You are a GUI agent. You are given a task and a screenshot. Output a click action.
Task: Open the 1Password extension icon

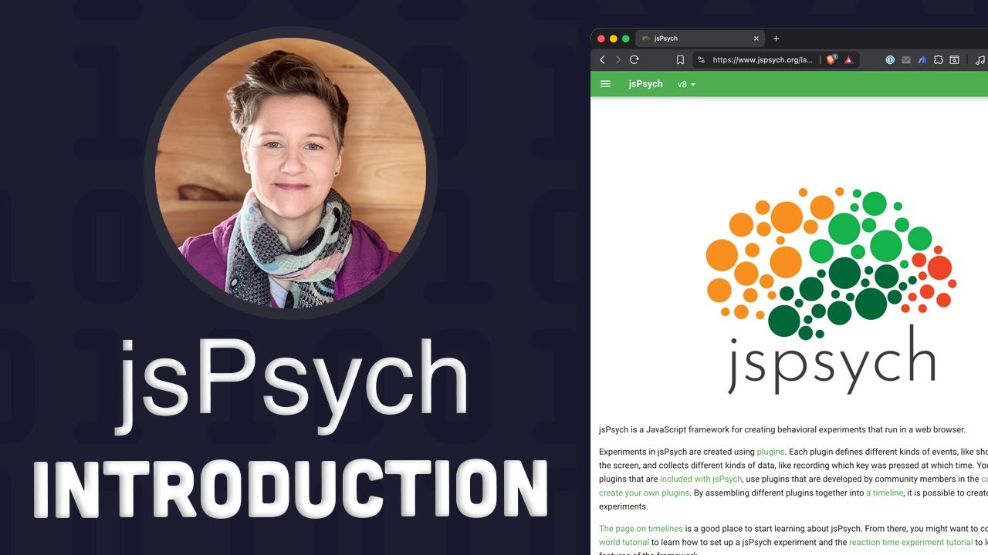click(x=890, y=60)
